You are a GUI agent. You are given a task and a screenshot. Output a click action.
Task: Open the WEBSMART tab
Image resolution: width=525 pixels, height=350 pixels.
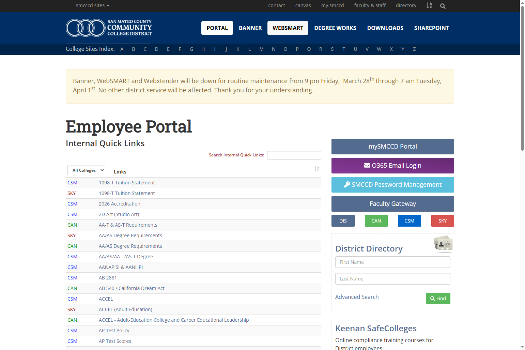click(x=288, y=28)
